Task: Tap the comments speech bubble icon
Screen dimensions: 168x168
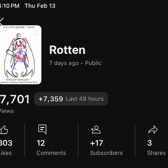Action: 42,129
